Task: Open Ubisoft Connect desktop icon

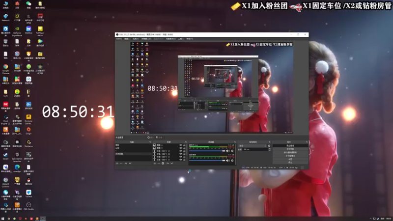Action: point(5,182)
